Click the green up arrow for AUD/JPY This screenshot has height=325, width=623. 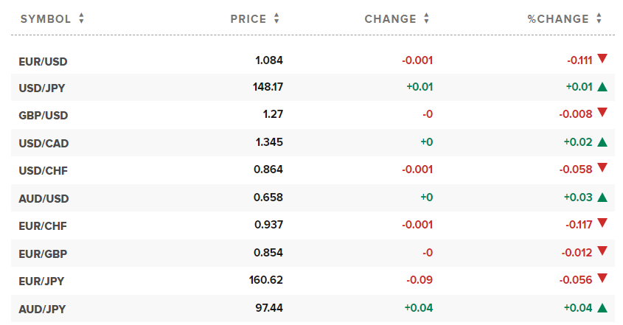602,308
